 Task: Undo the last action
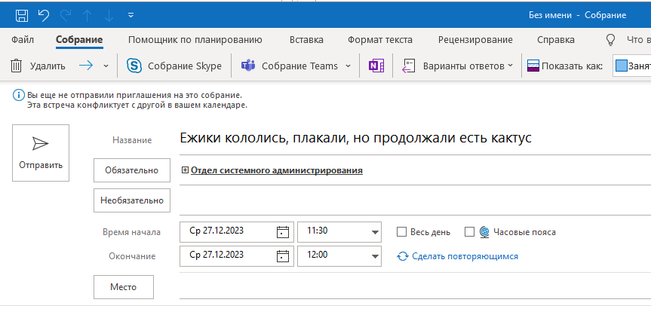coord(44,15)
